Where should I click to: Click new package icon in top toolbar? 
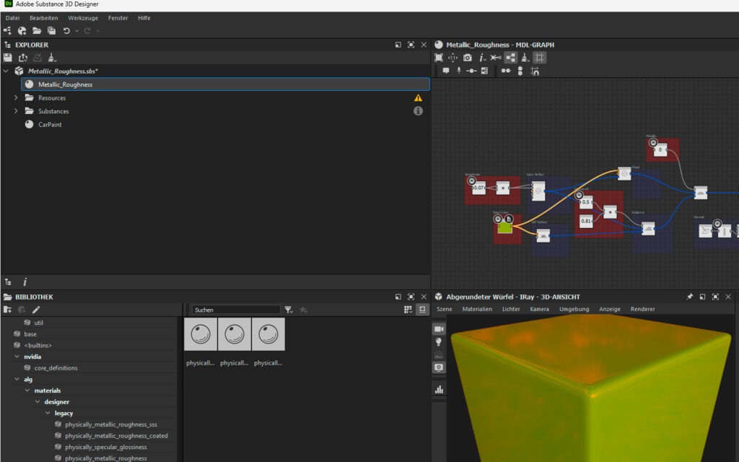pyautogui.click(x=22, y=30)
